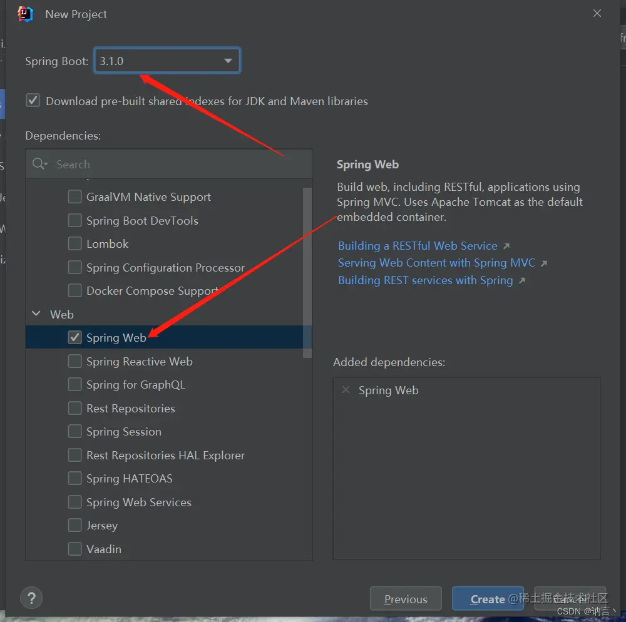The image size is (626, 622).
Task: Click external link arrow beside Serving Web Content
Action: [544, 263]
